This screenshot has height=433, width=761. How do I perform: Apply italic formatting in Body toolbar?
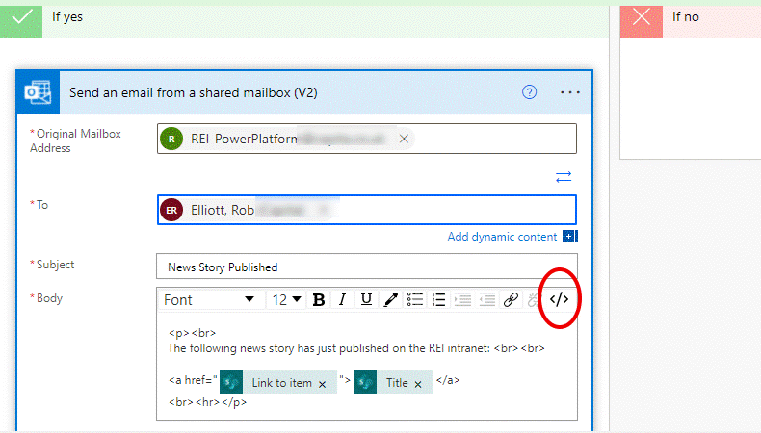342,299
